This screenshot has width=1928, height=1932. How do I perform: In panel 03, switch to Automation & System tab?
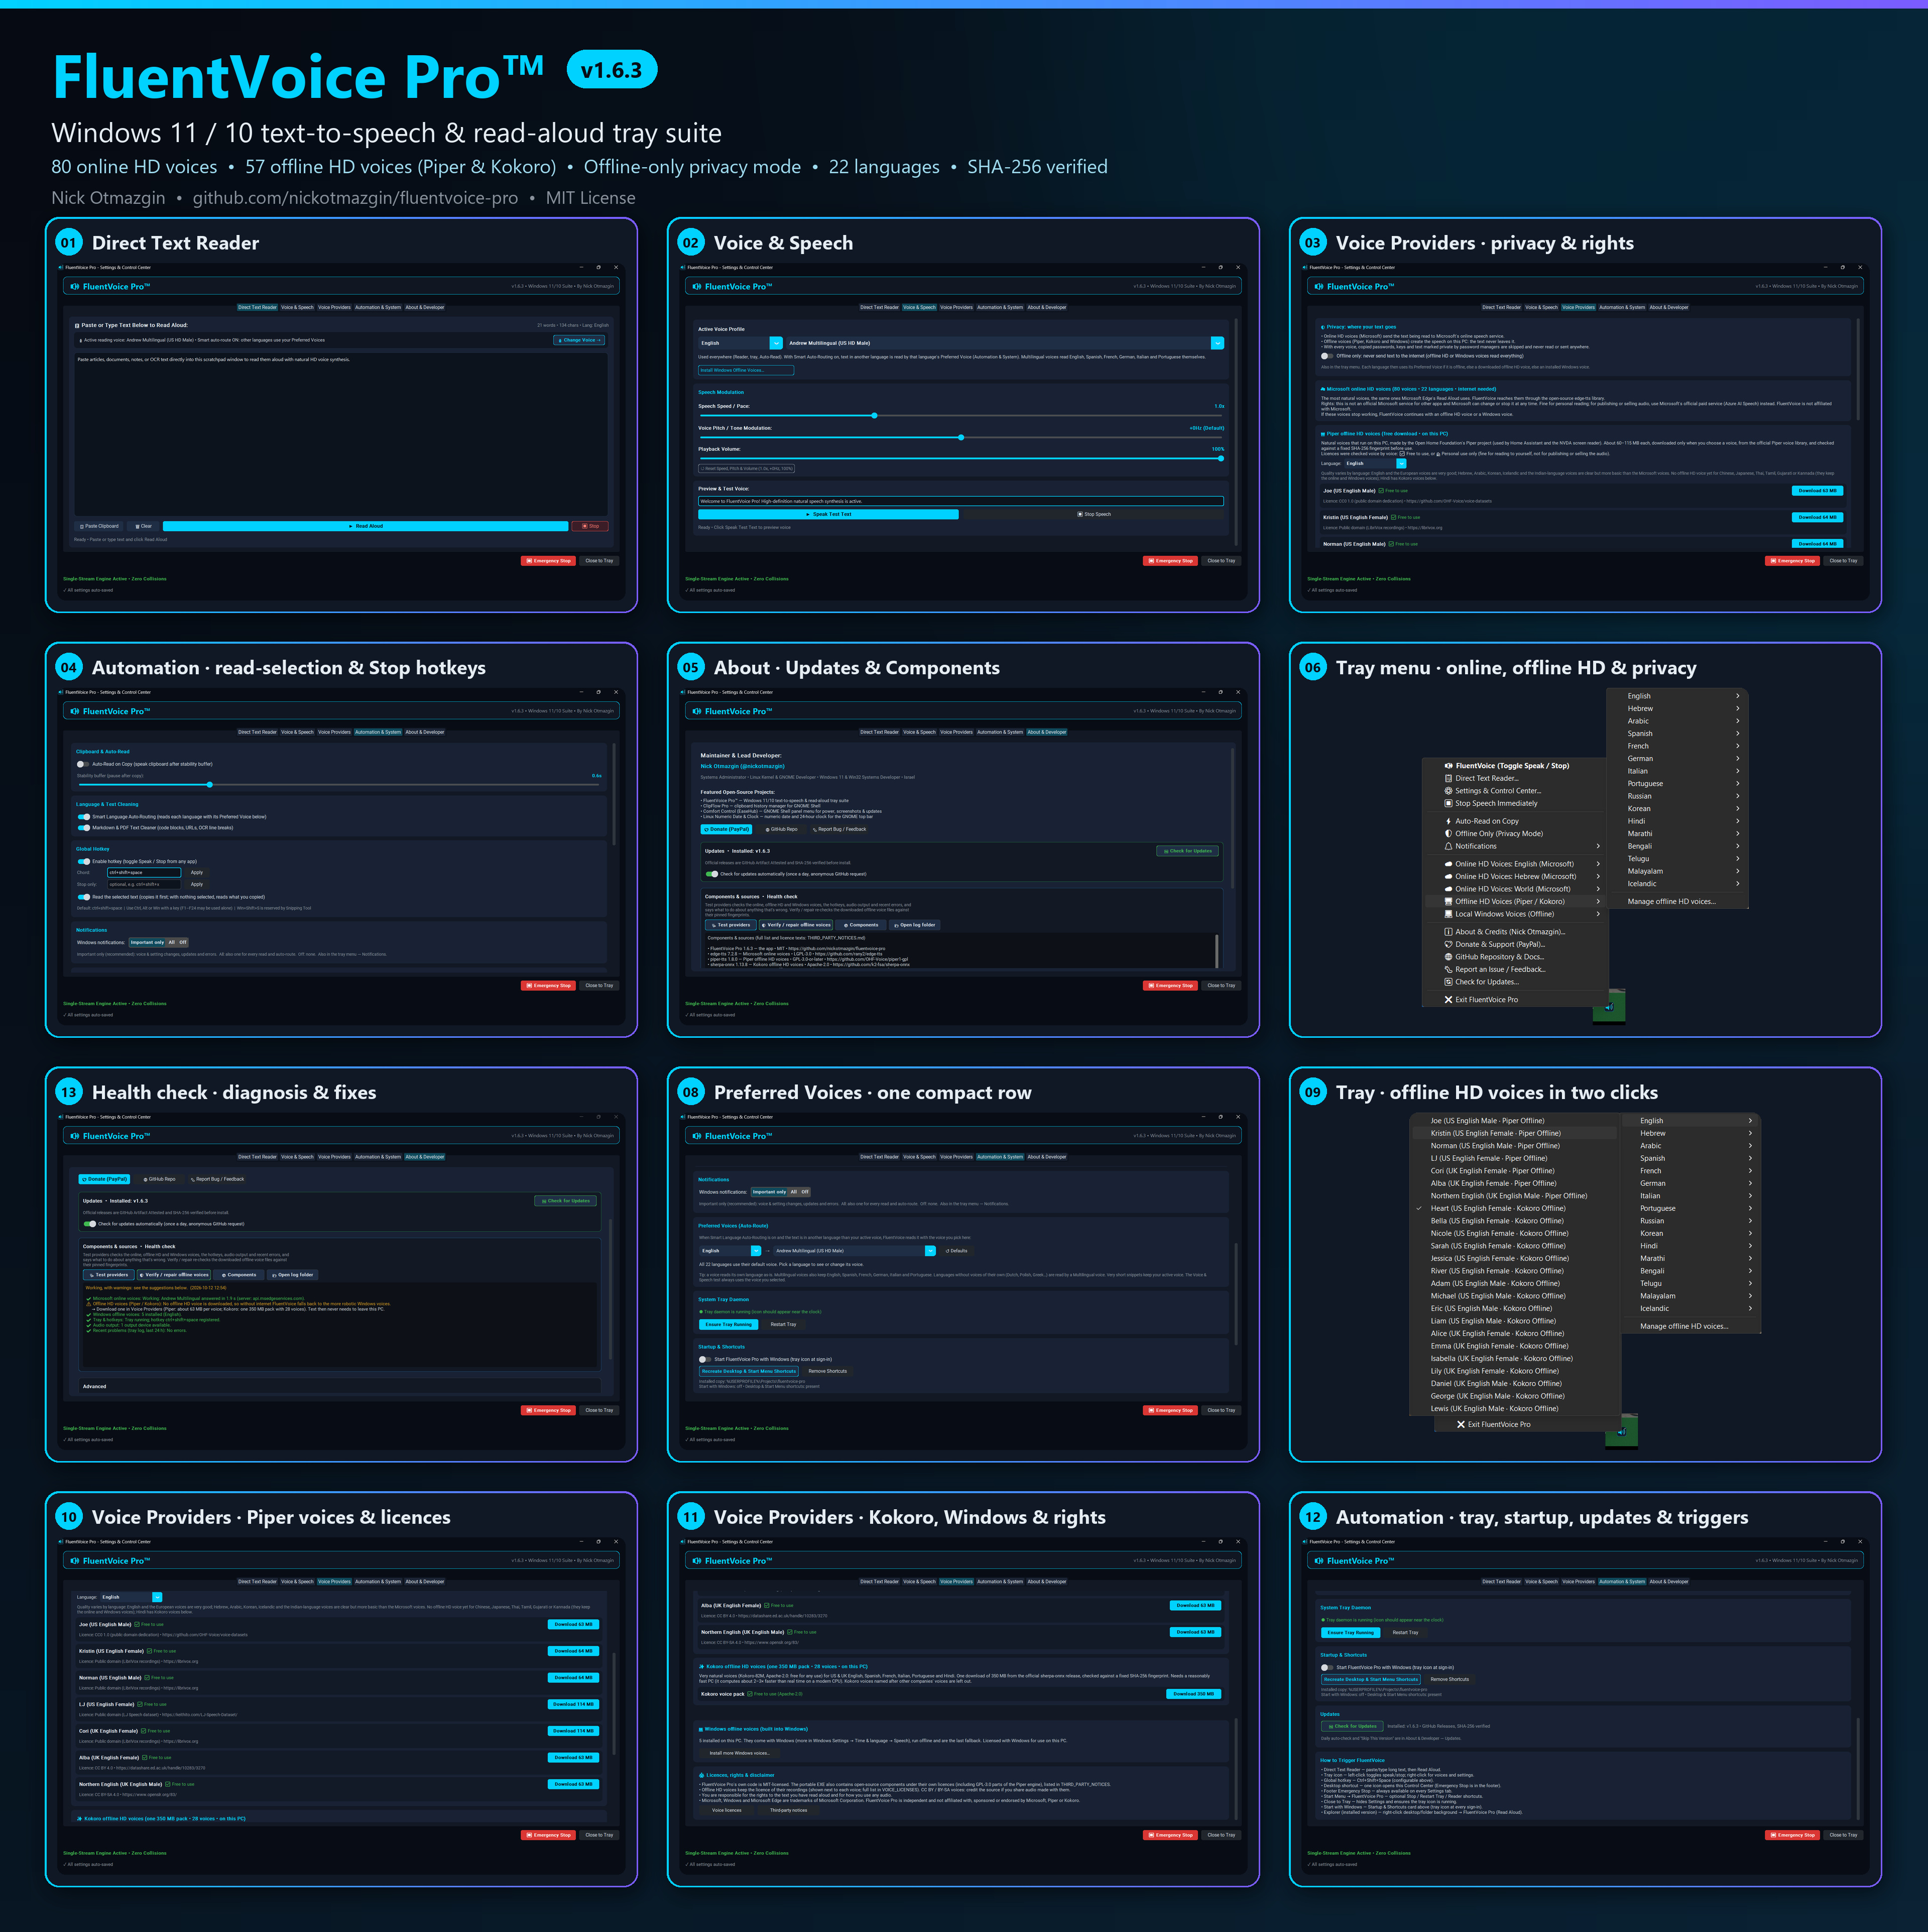point(1622,307)
